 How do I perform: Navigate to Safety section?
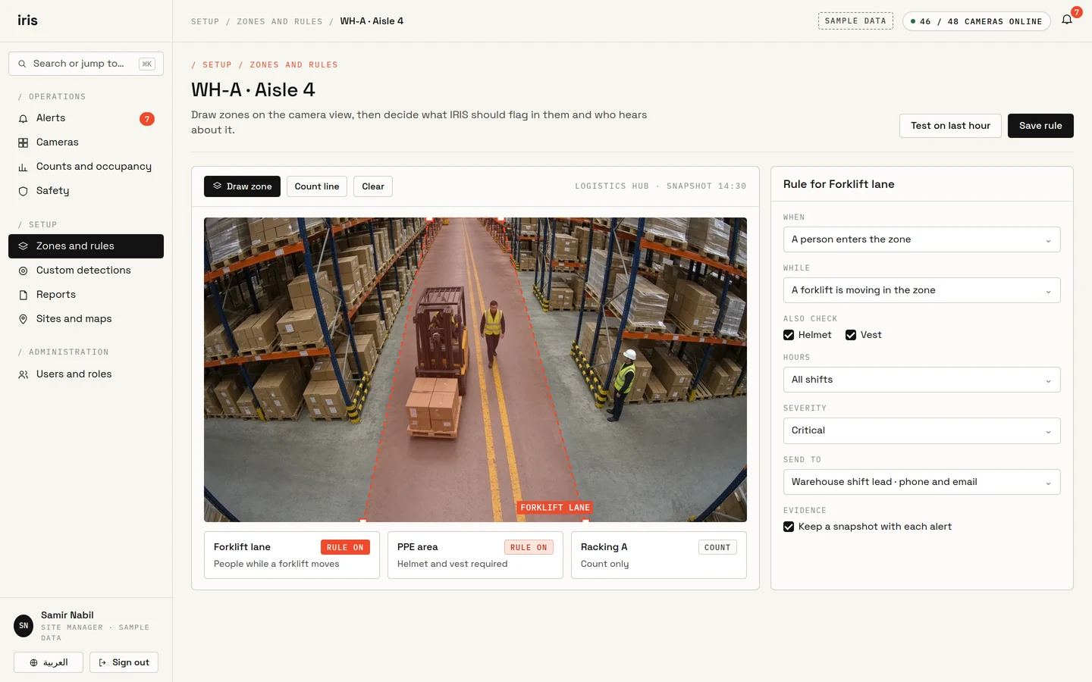(x=86, y=191)
